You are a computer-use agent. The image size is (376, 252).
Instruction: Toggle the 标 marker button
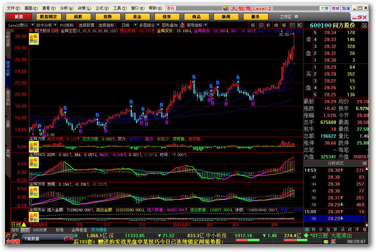253,25
